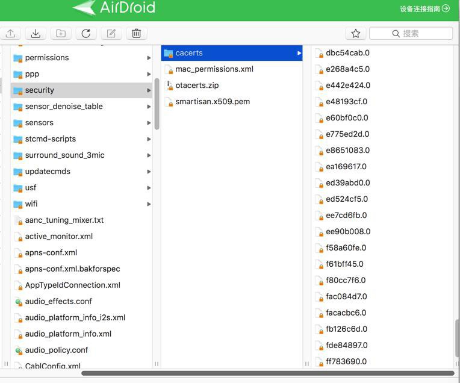460x383 pixels.
Task: Select f80cc7f6.0 certificate file
Action: 382,281
